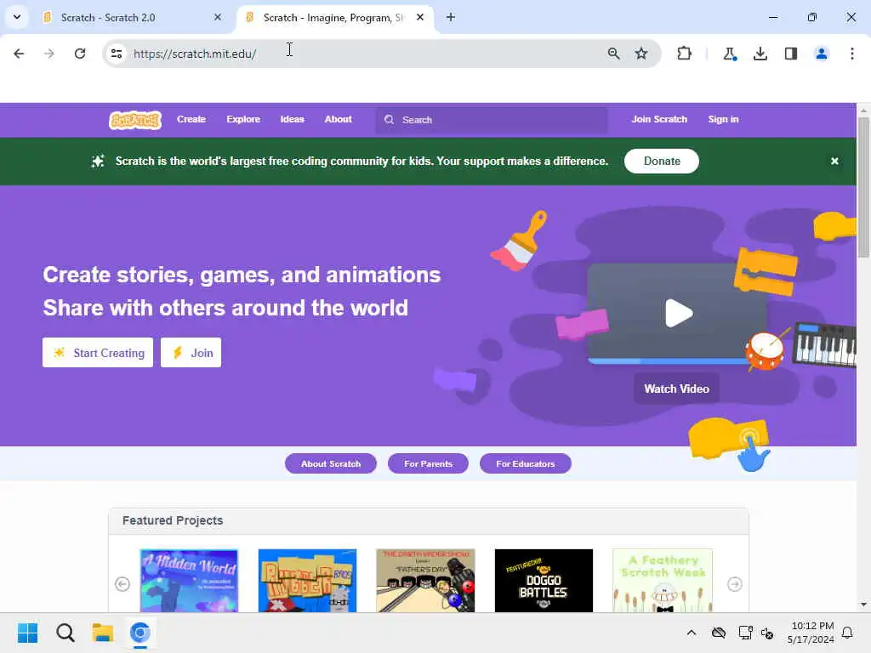Click the Watch Video label
The image size is (871, 653).
point(676,389)
